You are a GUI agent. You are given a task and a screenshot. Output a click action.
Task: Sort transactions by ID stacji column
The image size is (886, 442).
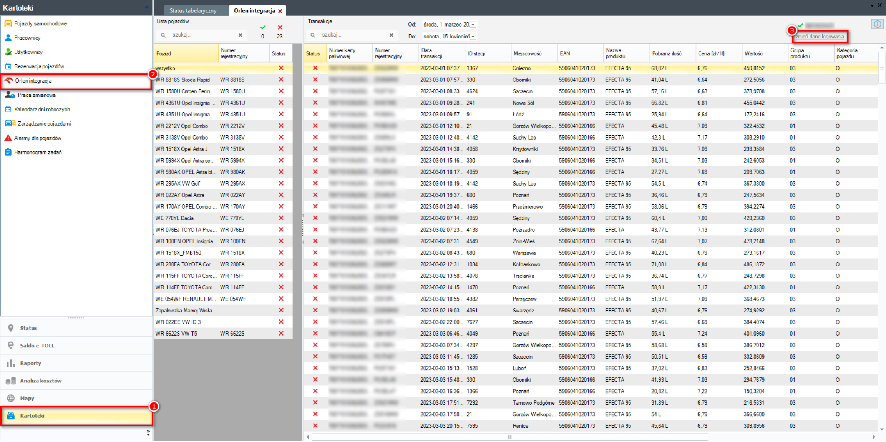click(488, 53)
